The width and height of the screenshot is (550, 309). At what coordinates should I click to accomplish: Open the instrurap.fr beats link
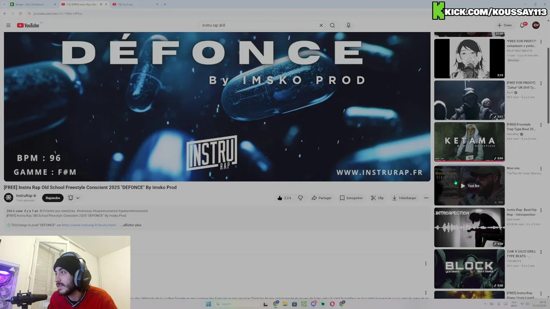[x=89, y=225]
